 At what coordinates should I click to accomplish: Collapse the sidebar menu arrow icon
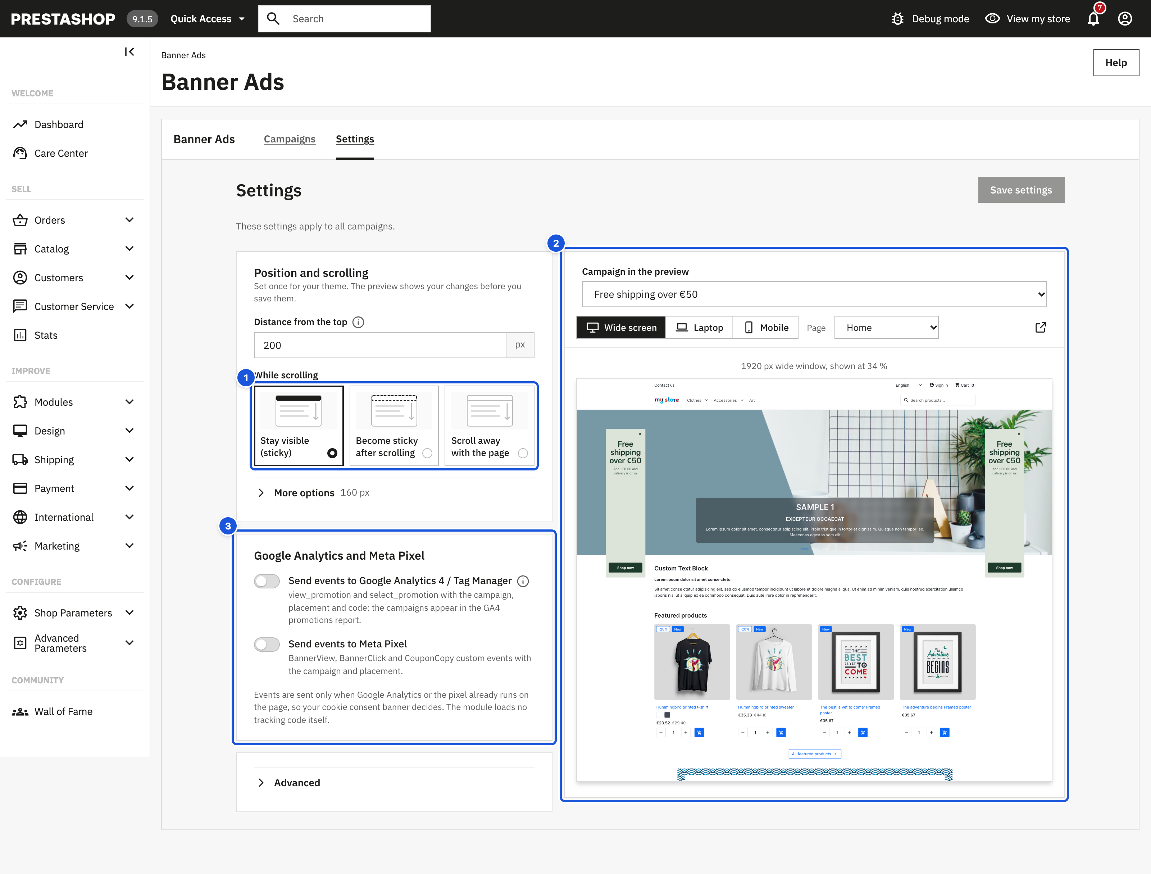pos(129,51)
